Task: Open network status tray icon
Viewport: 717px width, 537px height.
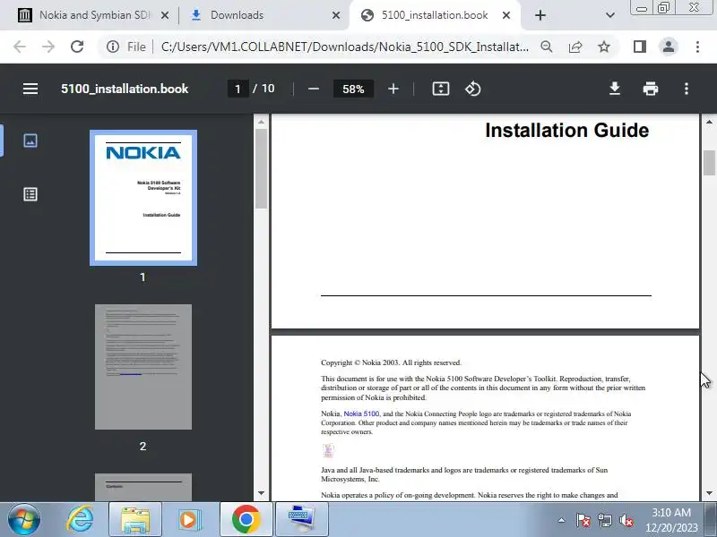Action: 604,520
